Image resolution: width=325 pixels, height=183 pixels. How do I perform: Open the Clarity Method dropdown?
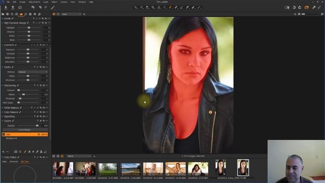click(x=32, y=72)
